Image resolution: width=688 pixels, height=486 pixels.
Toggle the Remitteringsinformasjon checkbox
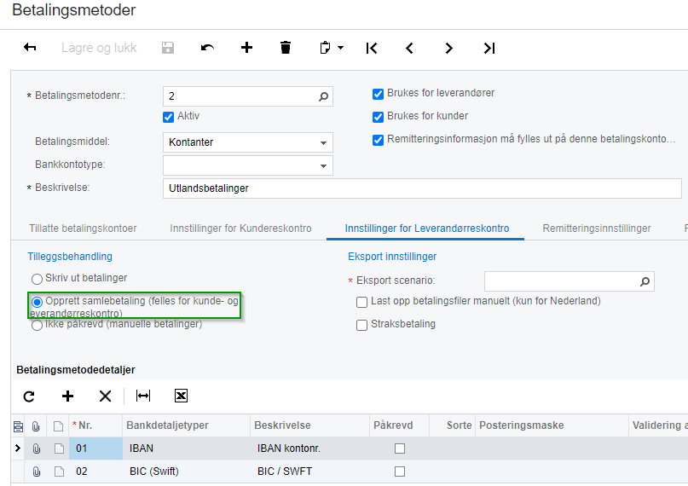tap(378, 140)
